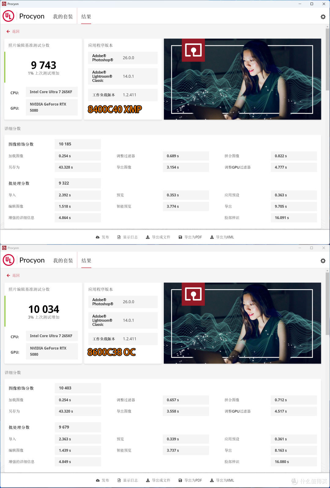
Task: Click 导出为PDF save icon in bottom window
Action: (180, 480)
